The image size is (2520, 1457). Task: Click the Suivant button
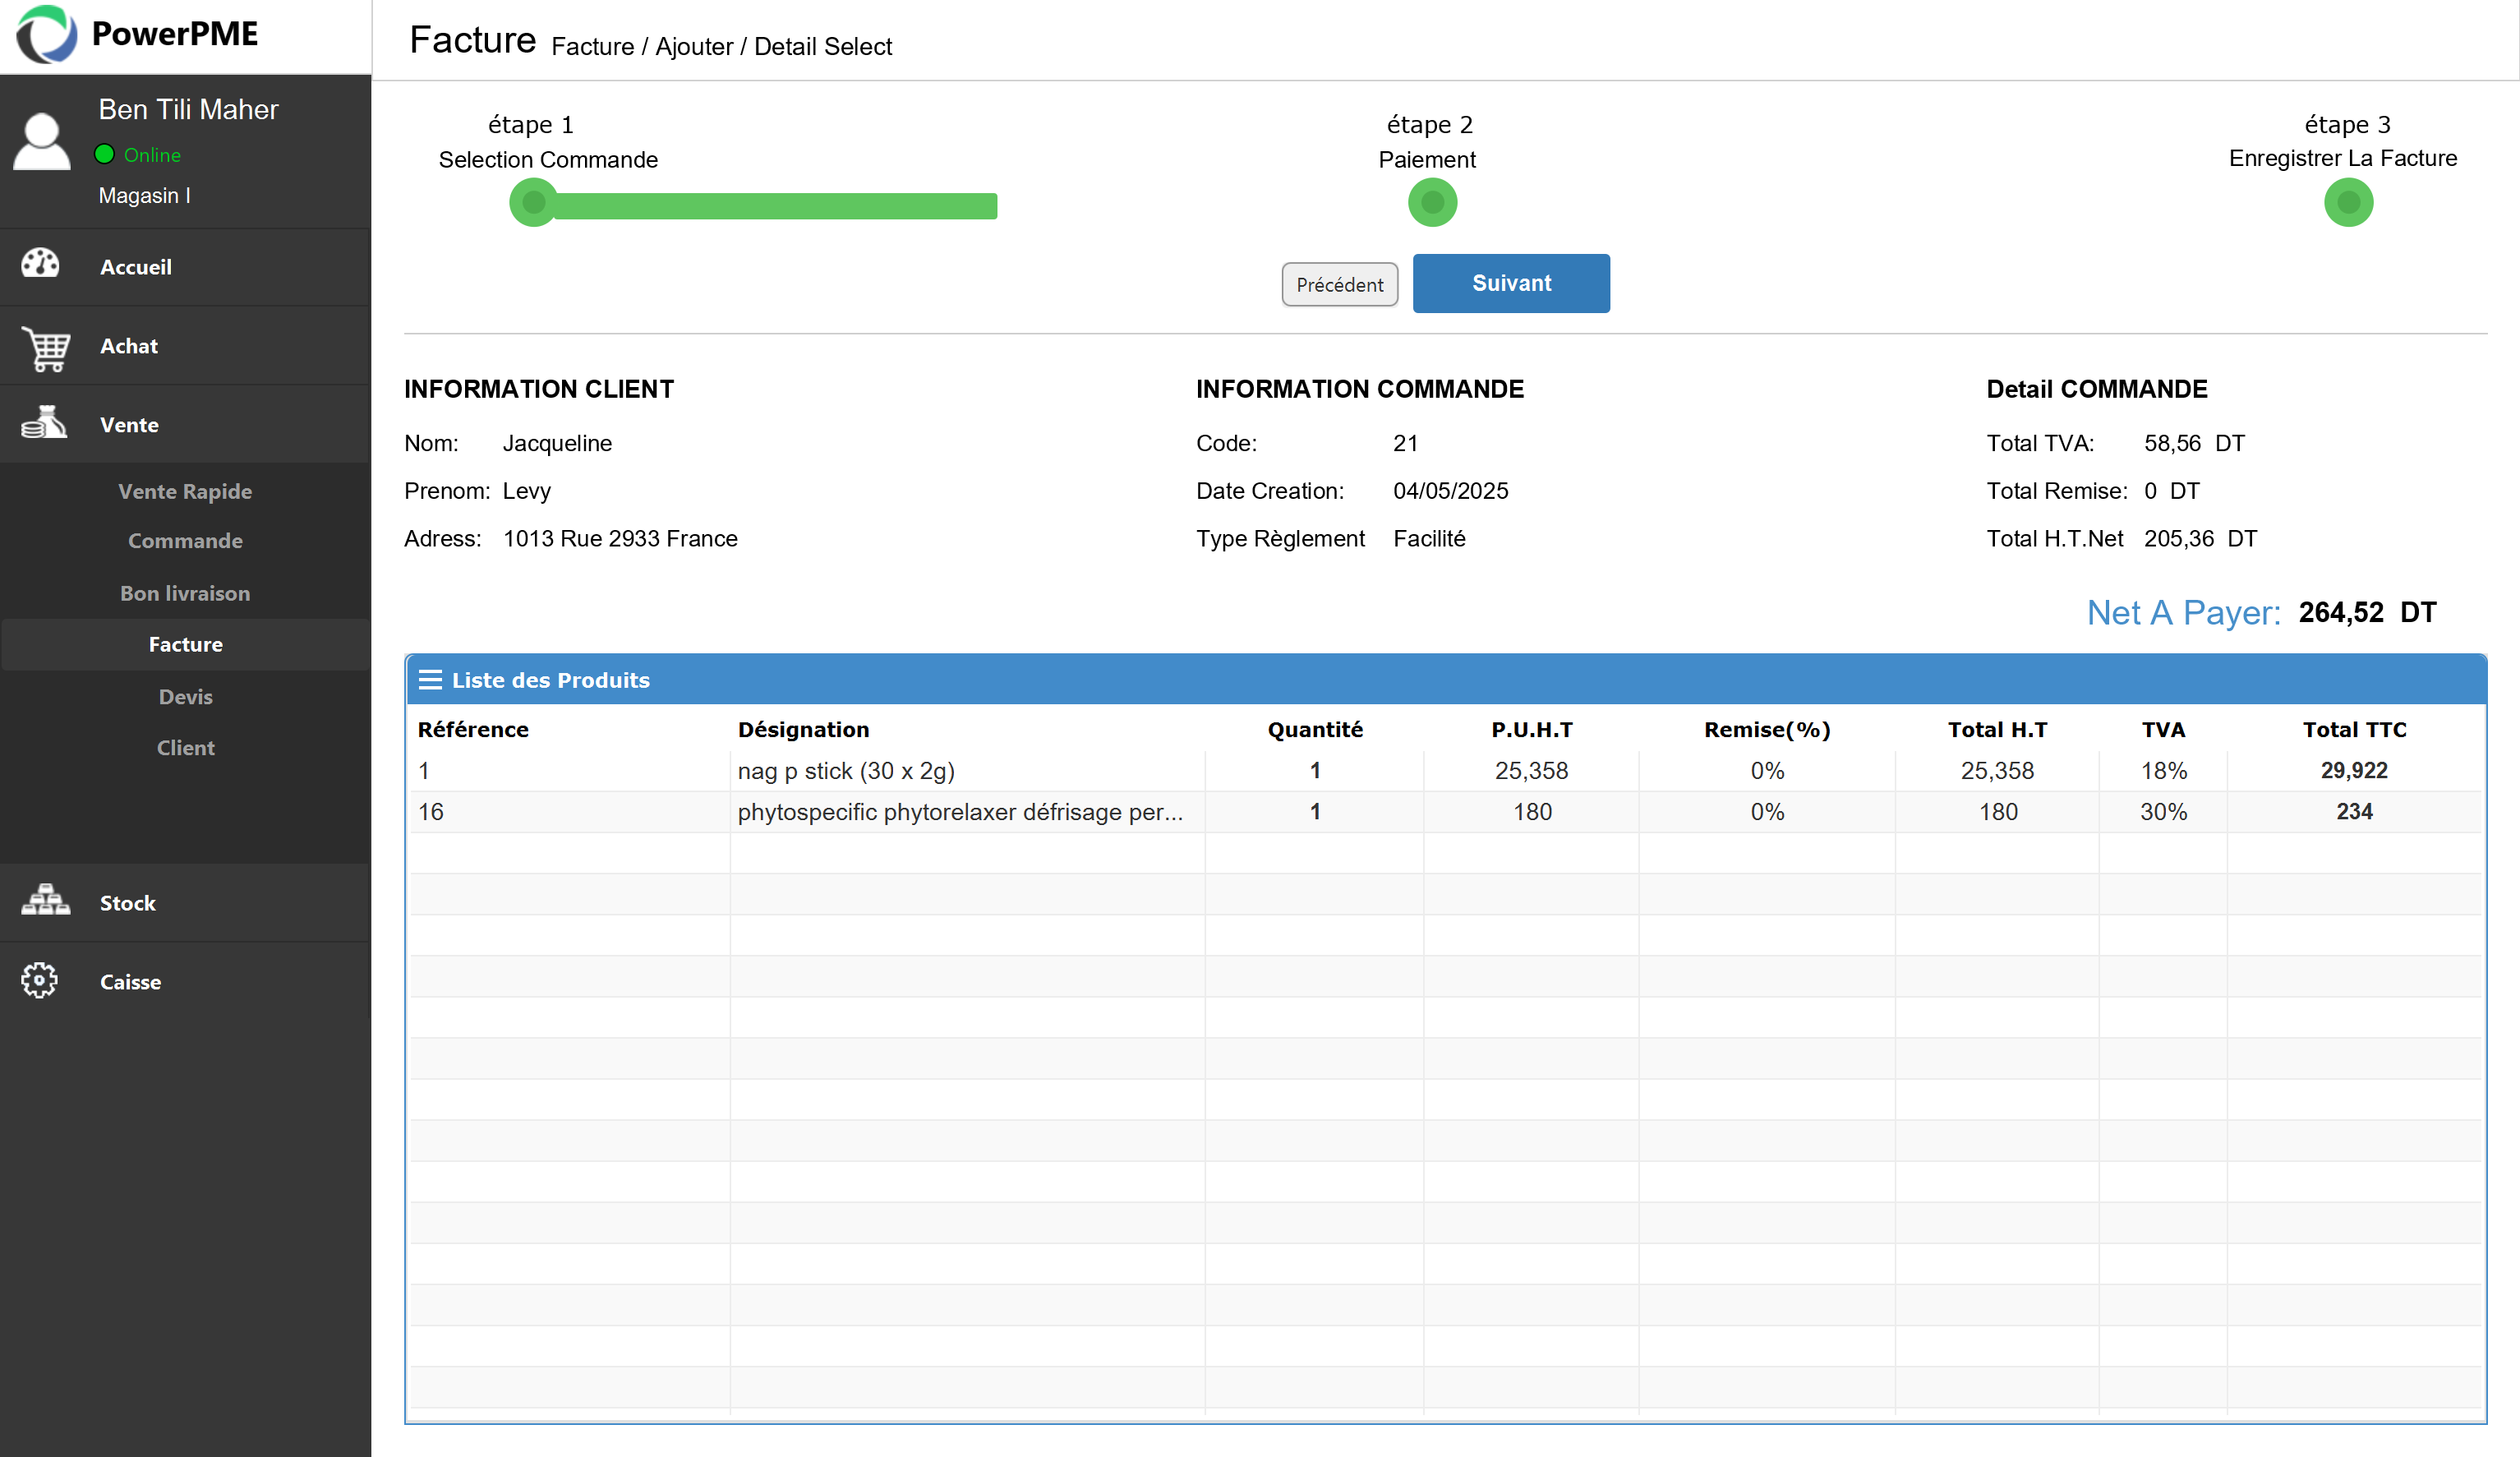pyautogui.click(x=1511, y=283)
